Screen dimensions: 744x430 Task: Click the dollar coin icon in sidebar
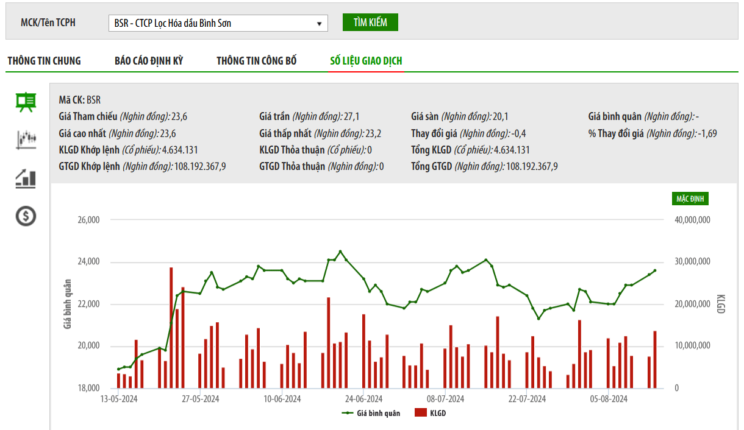(x=26, y=216)
